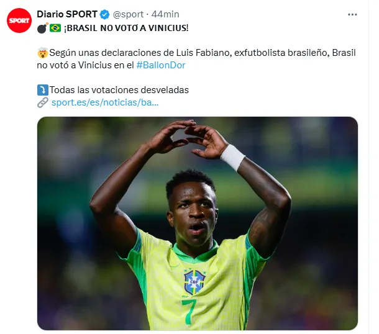Open the Diario SPORT profile name
Screen dimensions: 379x334
(67, 14)
